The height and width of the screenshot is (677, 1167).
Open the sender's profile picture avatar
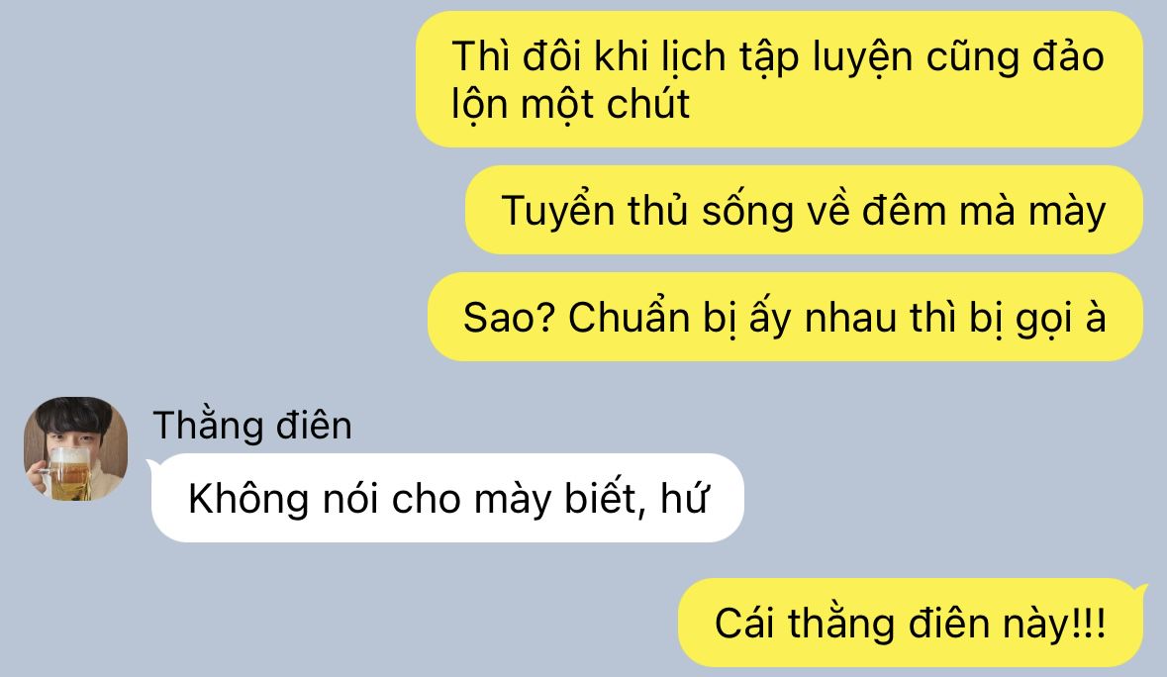coord(76,448)
